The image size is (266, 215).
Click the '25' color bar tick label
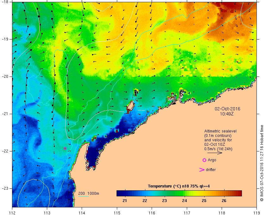(x=204, y=201)
